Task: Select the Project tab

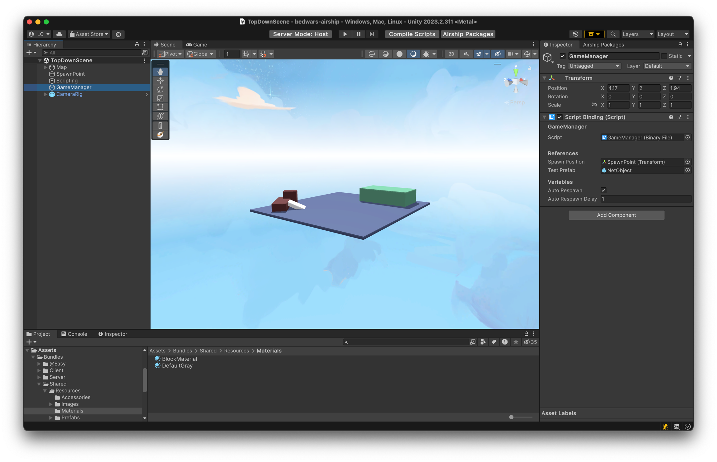Action: (38, 334)
